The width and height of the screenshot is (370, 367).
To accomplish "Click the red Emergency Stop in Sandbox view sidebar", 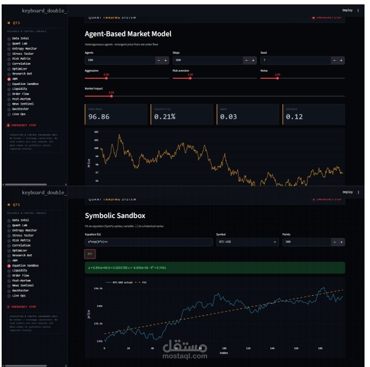I will (22, 307).
